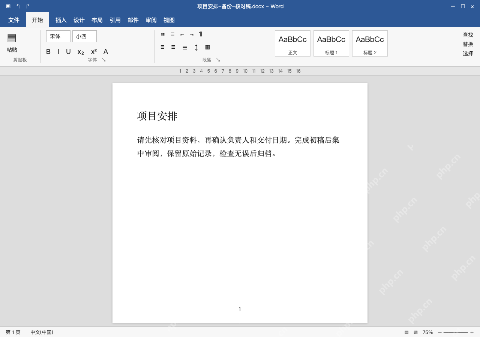Toggle bold formatting (B)
The width and height of the screenshot is (480, 337).
tap(48, 52)
